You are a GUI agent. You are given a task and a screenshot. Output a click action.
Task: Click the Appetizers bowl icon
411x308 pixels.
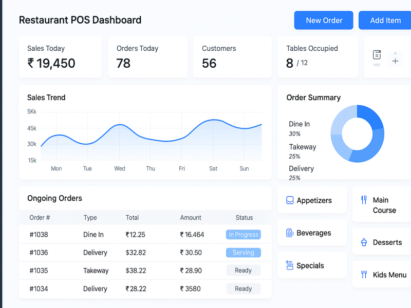[290, 201]
